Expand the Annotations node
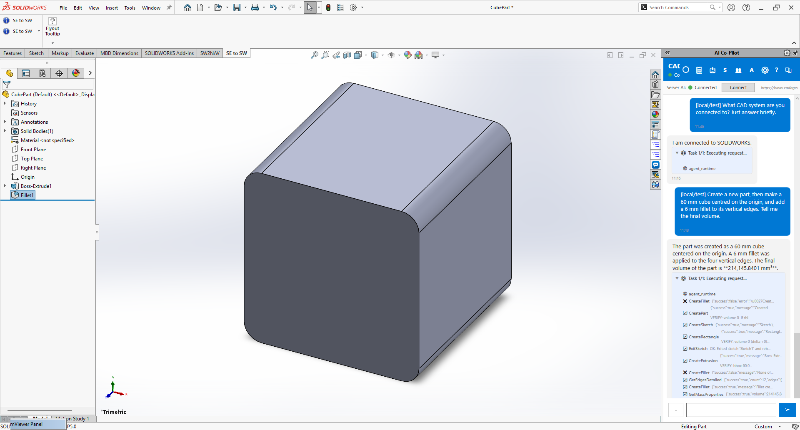 pos(5,122)
